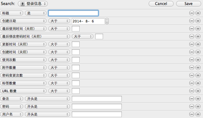Add a rule after 创建日期 row
The height and width of the screenshot is (118, 203).
pyautogui.click(x=198, y=21)
